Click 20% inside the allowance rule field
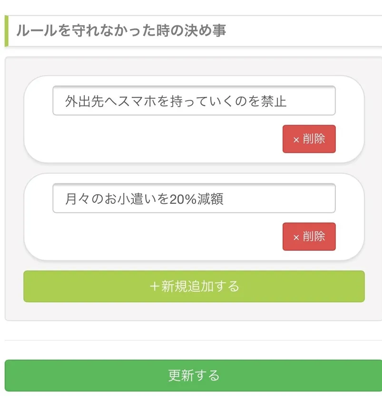The image size is (382, 400). click(x=183, y=199)
